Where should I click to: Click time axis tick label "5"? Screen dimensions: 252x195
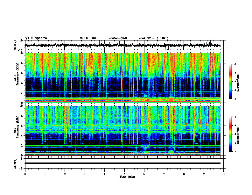pos(124,174)
